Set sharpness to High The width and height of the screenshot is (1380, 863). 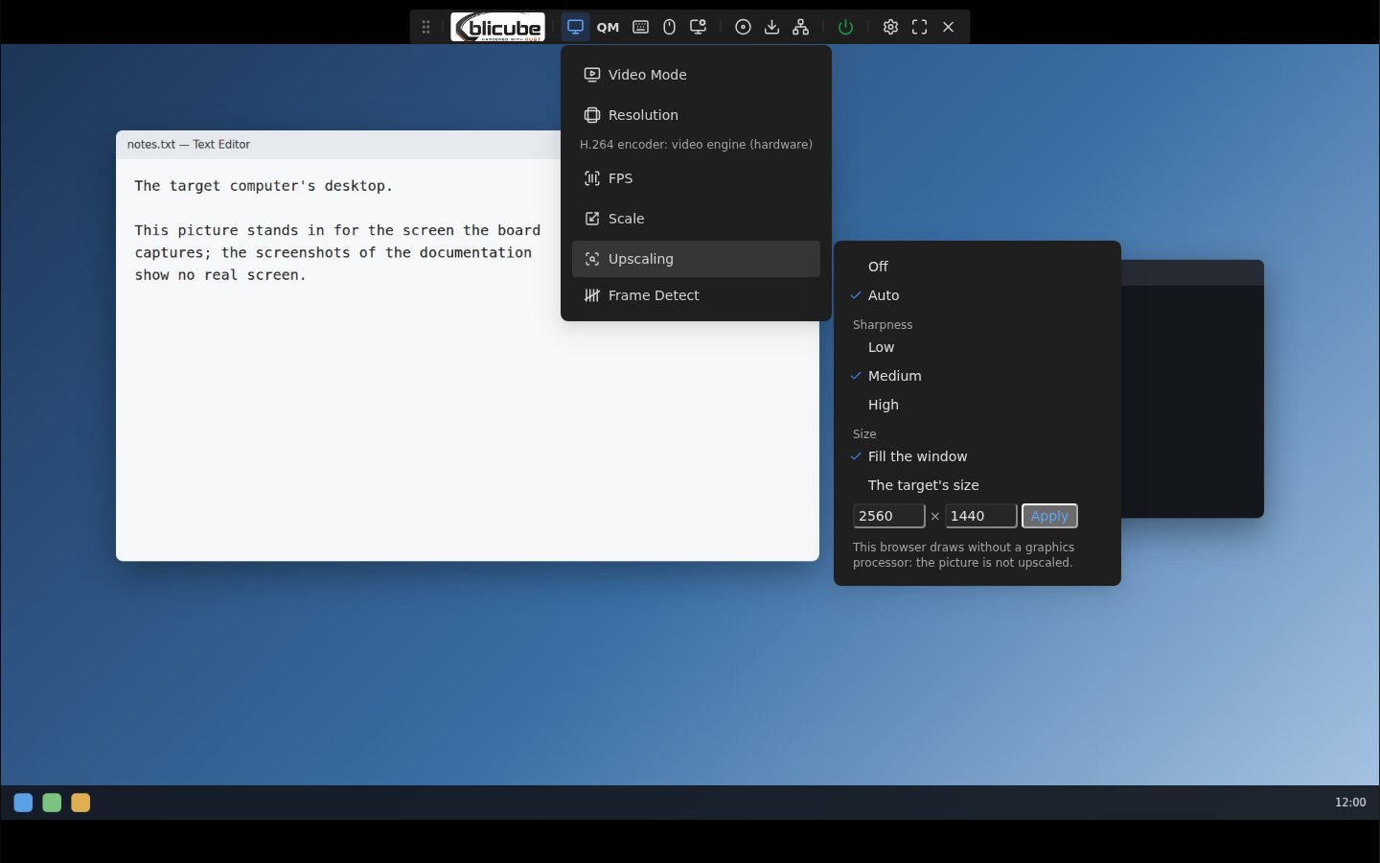click(977, 405)
